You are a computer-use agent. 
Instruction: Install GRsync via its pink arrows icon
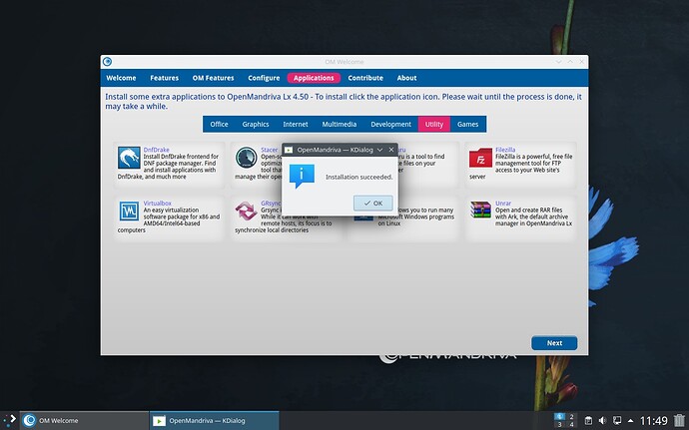click(x=246, y=212)
